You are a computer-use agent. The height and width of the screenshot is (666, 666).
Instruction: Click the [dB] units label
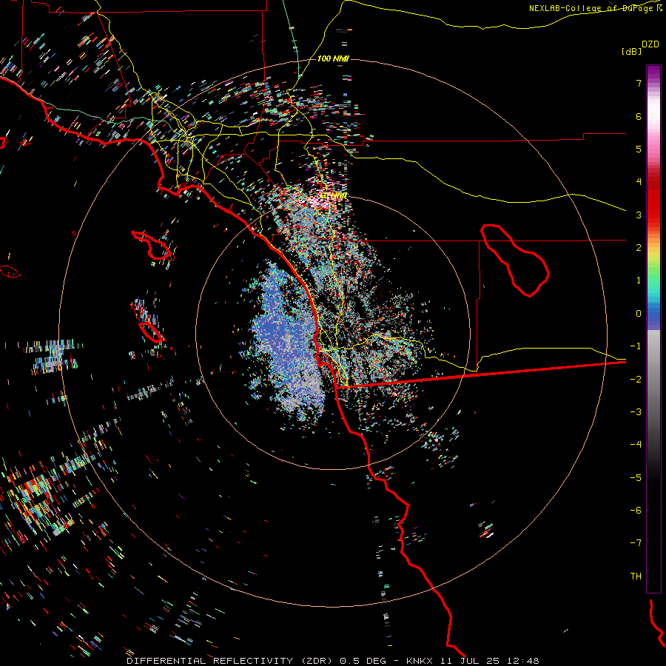(x=631, y=51)
